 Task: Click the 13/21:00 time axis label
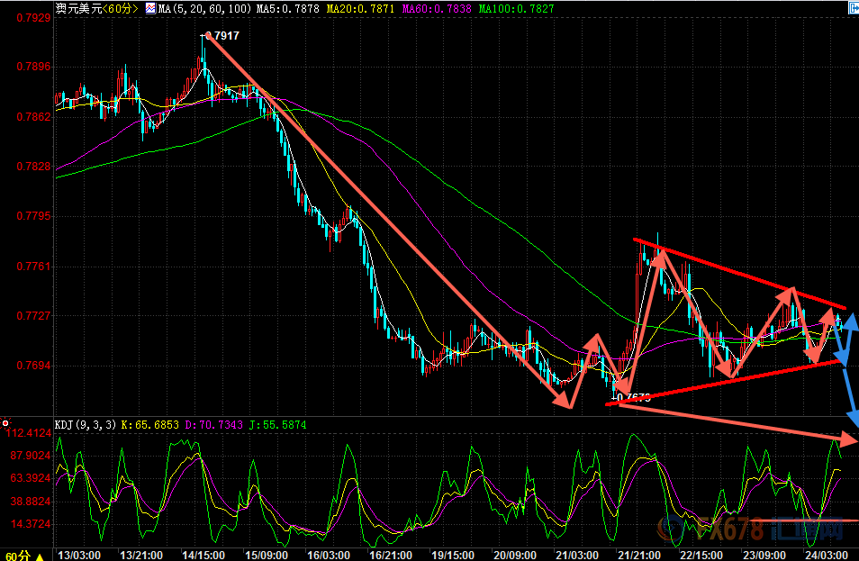coord(141,555)
